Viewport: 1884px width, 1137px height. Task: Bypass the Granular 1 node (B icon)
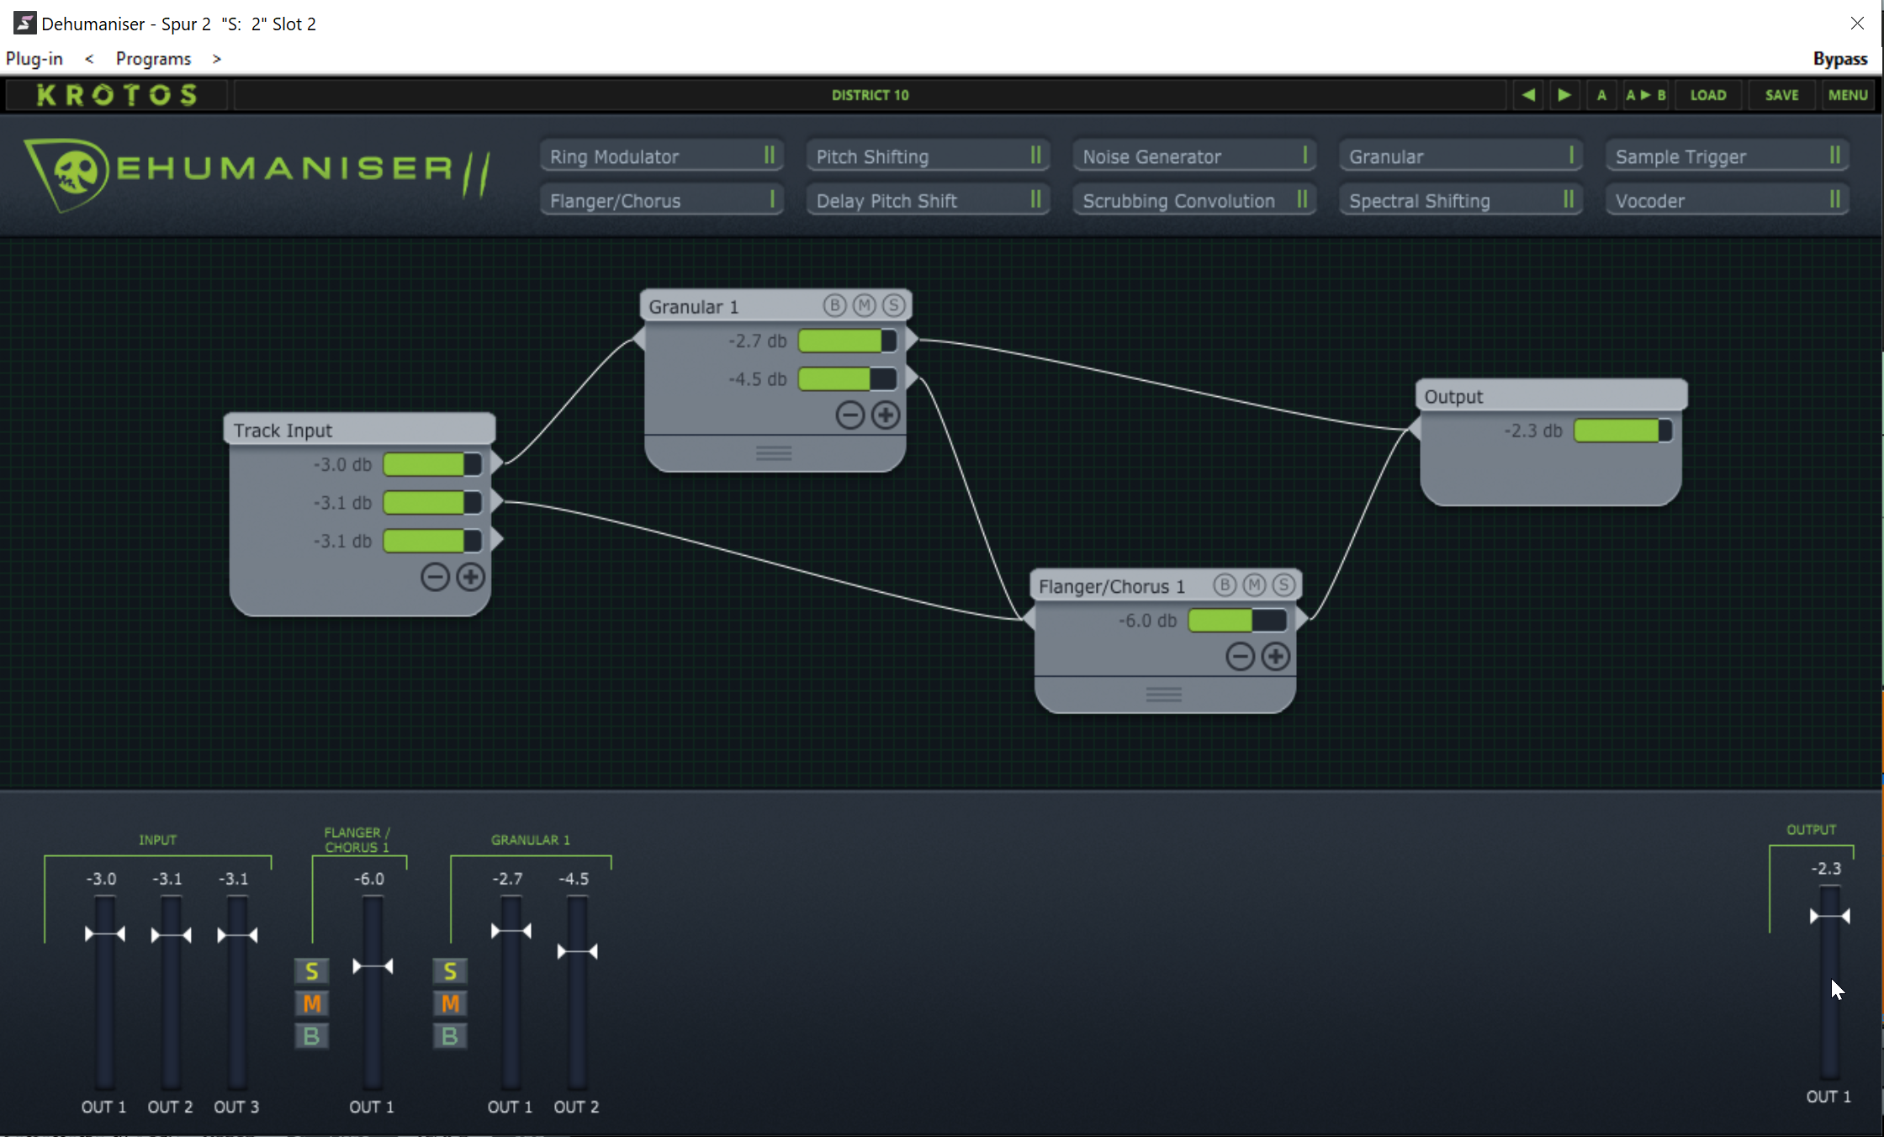[834, 305]
